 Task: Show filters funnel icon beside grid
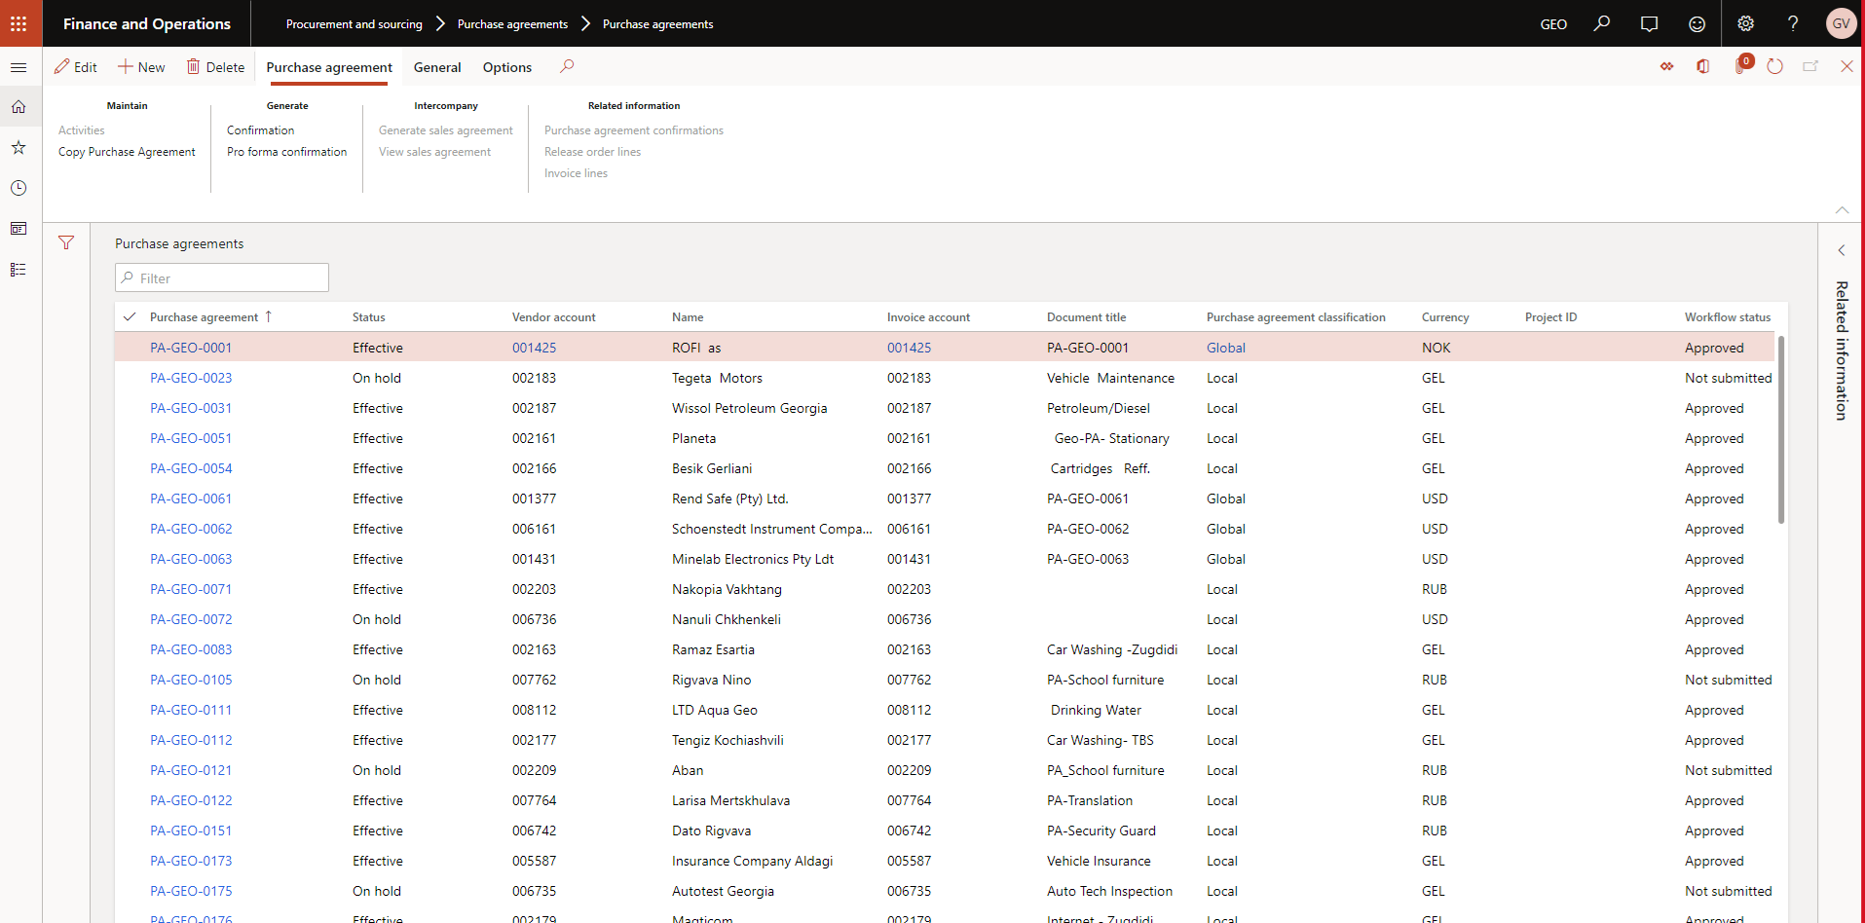coord(66,242)
